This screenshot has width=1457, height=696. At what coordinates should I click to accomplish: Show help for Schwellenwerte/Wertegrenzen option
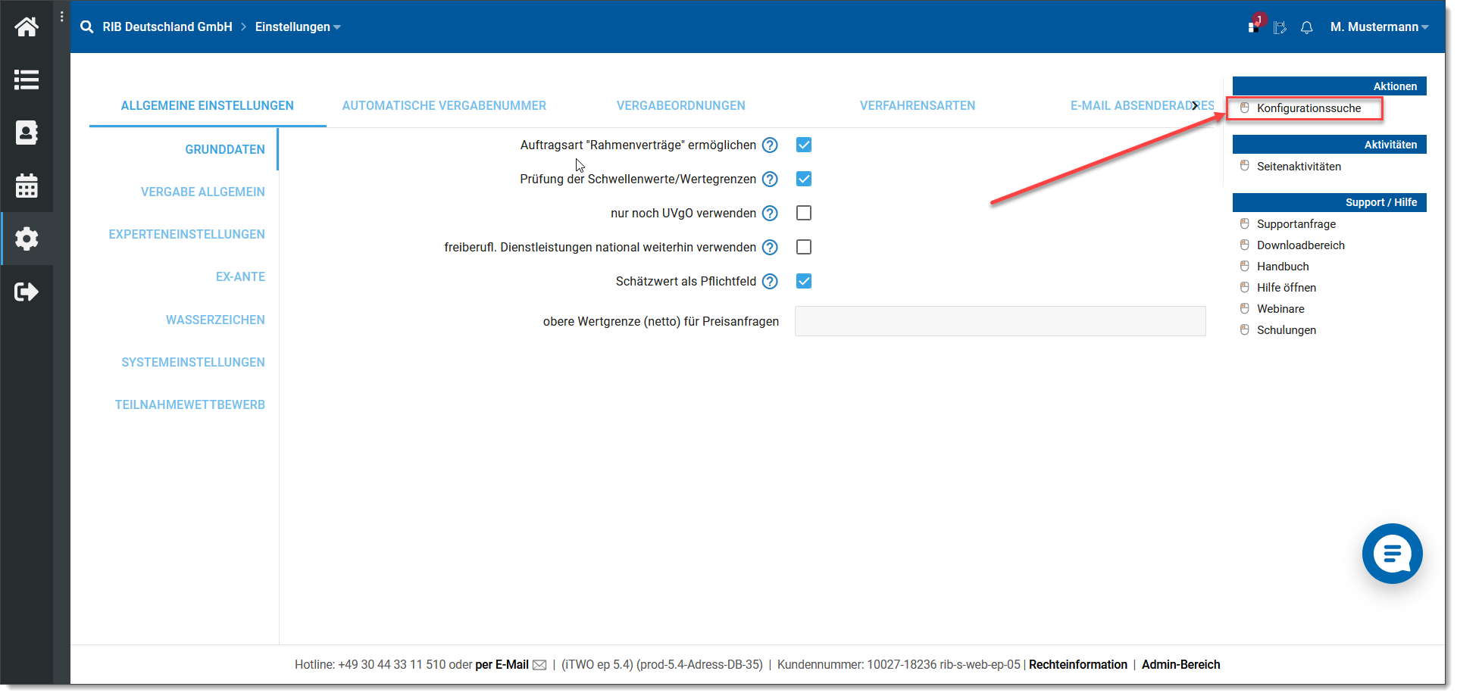pyautogui.click(x=770, y=179)
